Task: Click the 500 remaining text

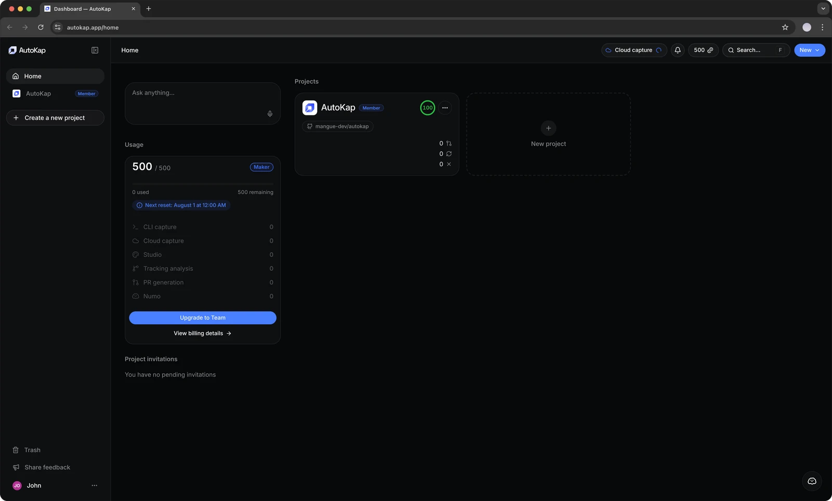Action: click(255, 192)
